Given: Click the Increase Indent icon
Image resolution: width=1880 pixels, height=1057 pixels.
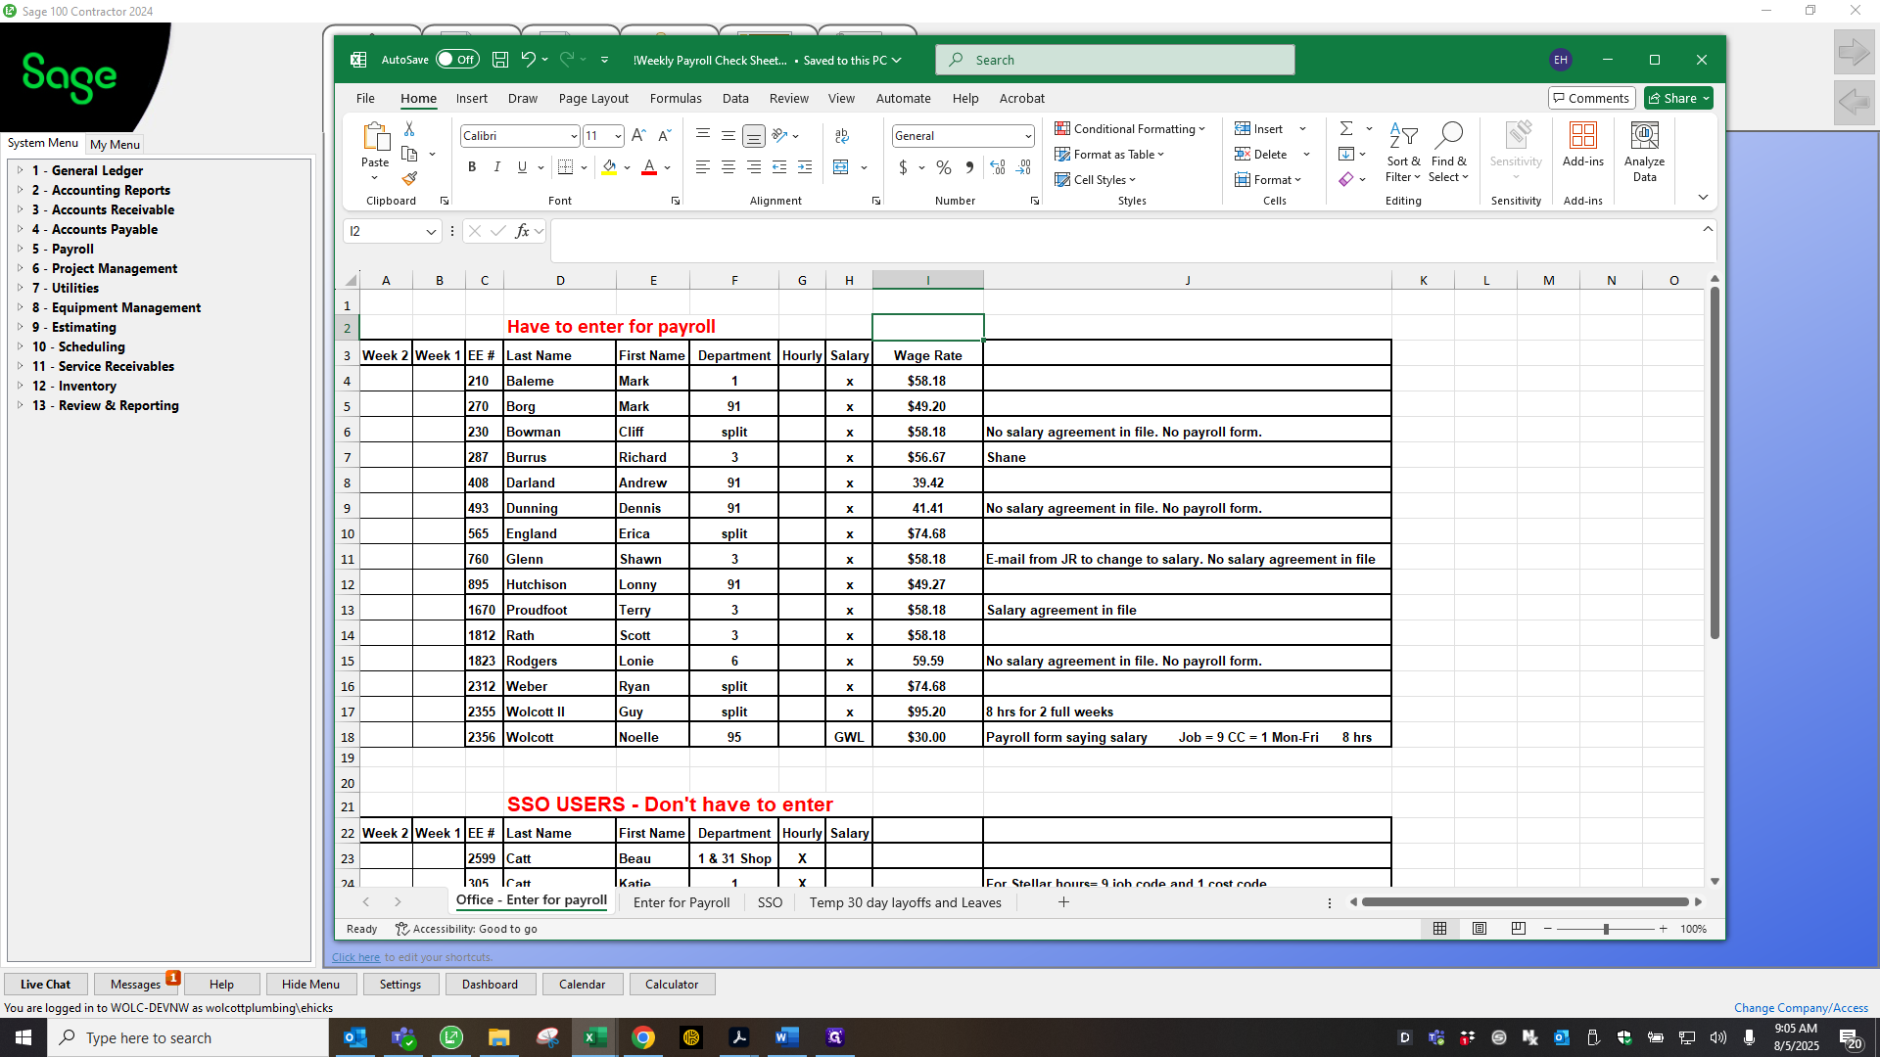Looking at the screenshot, I should point(805,167).
